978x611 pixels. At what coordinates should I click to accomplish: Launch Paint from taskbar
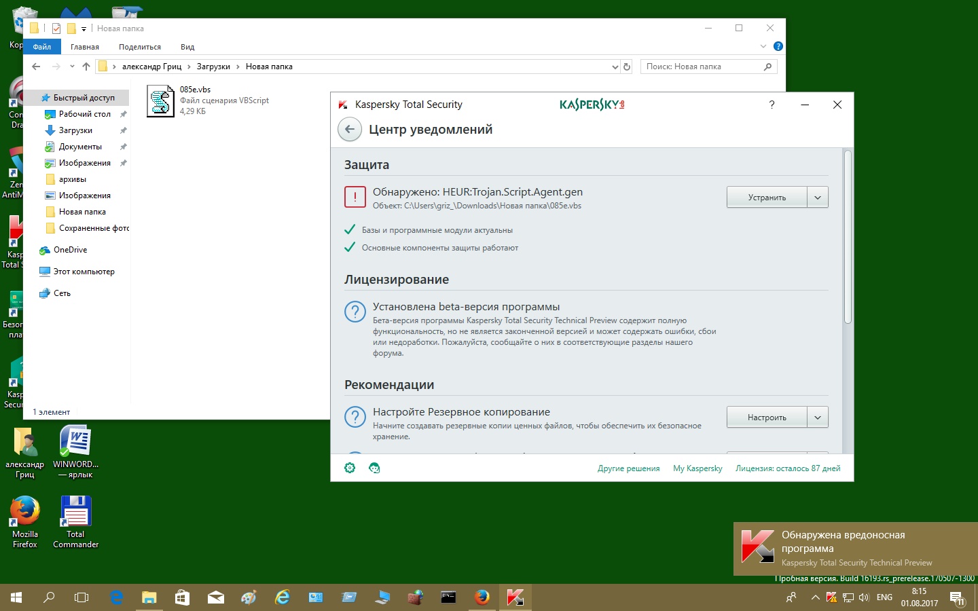click(249, 597)
